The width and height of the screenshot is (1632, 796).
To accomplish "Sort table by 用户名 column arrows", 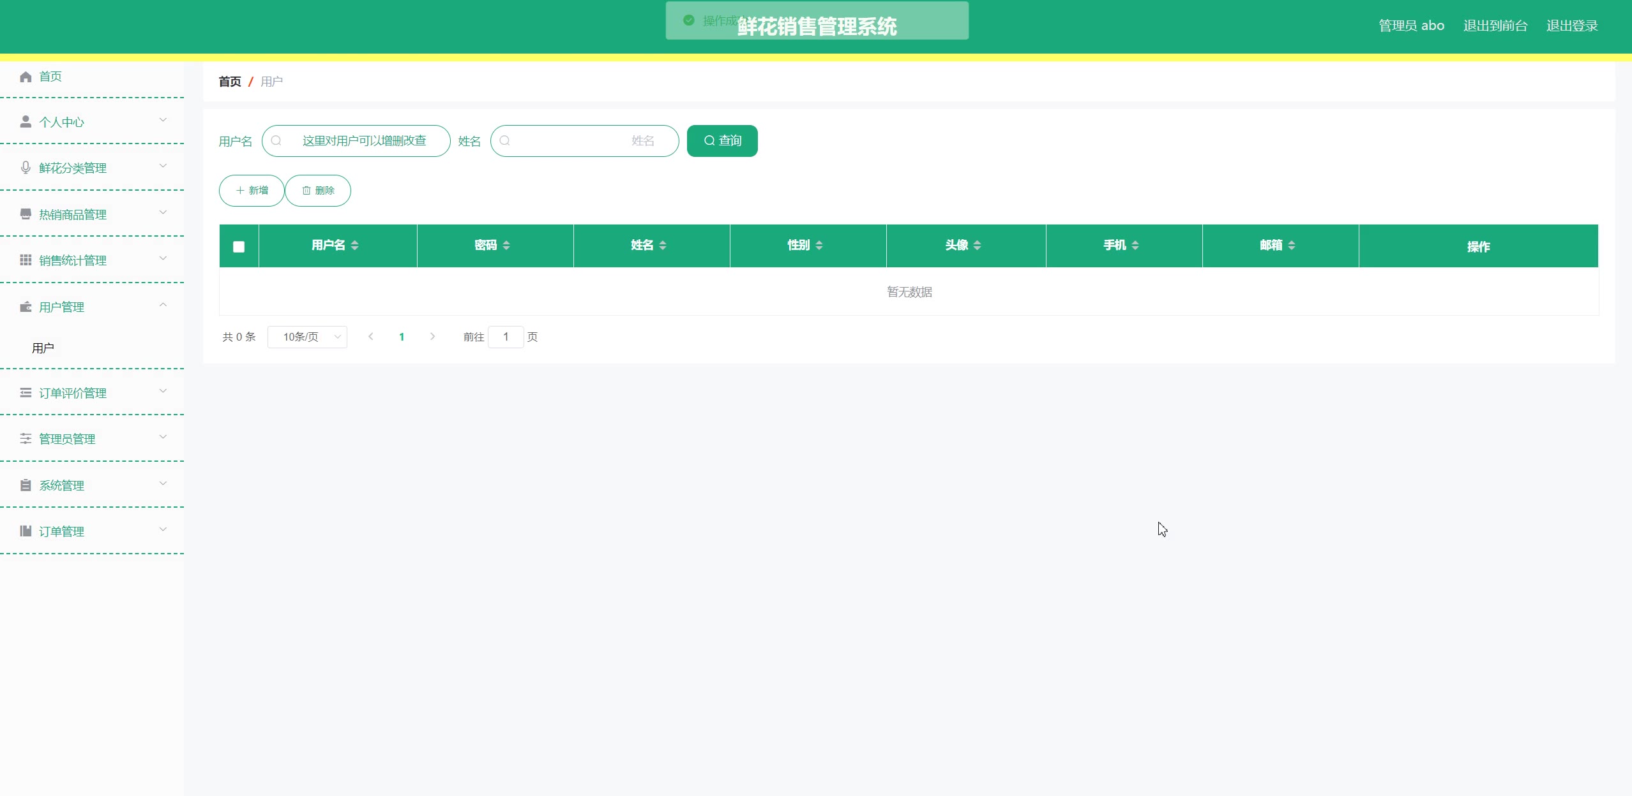I will point(354,246).
